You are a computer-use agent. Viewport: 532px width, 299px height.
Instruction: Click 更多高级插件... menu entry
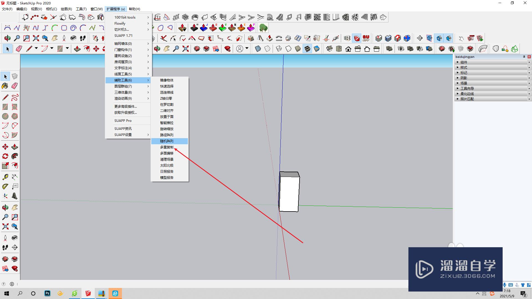coord(128,107)
